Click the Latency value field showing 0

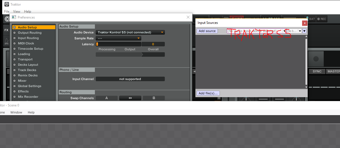[x=153, y=44]
